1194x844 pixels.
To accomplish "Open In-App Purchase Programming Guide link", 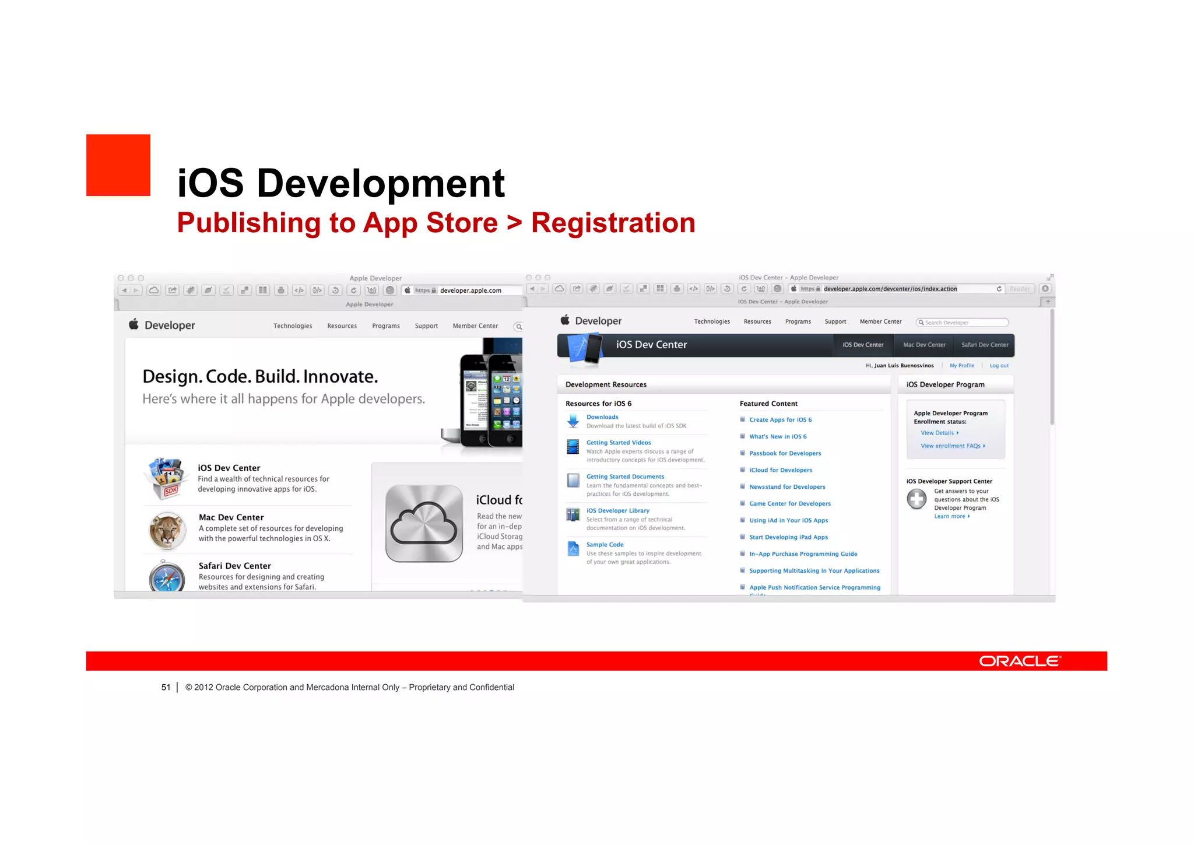I will coord(803,554).
